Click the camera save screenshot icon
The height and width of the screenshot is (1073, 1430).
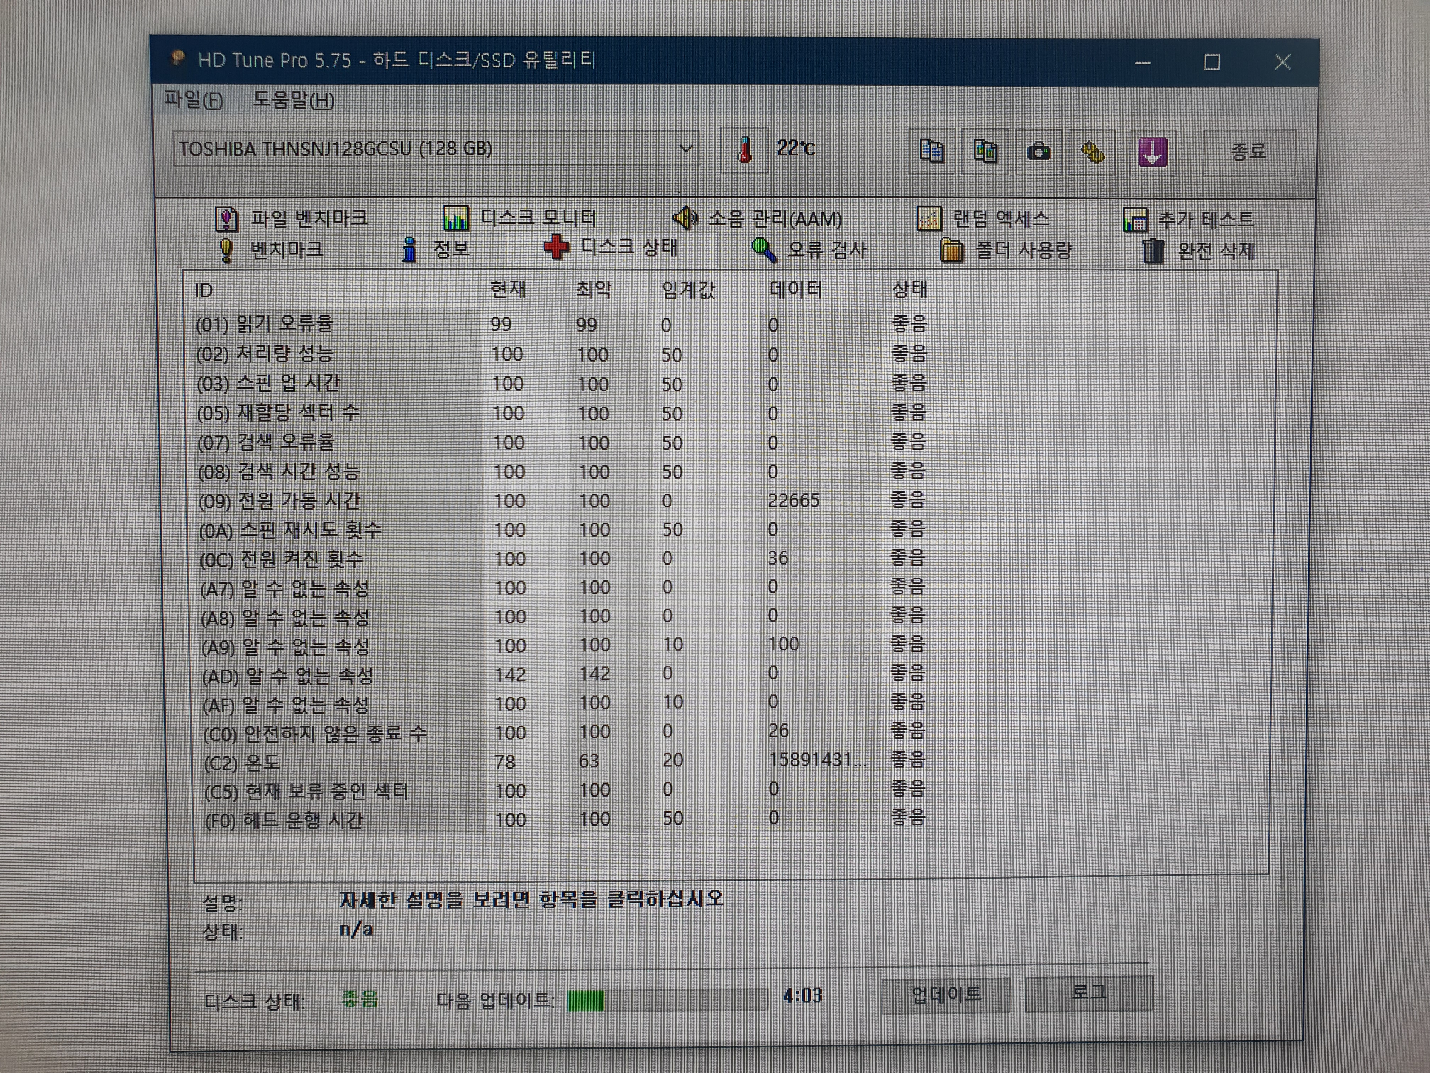point(1038,152)
